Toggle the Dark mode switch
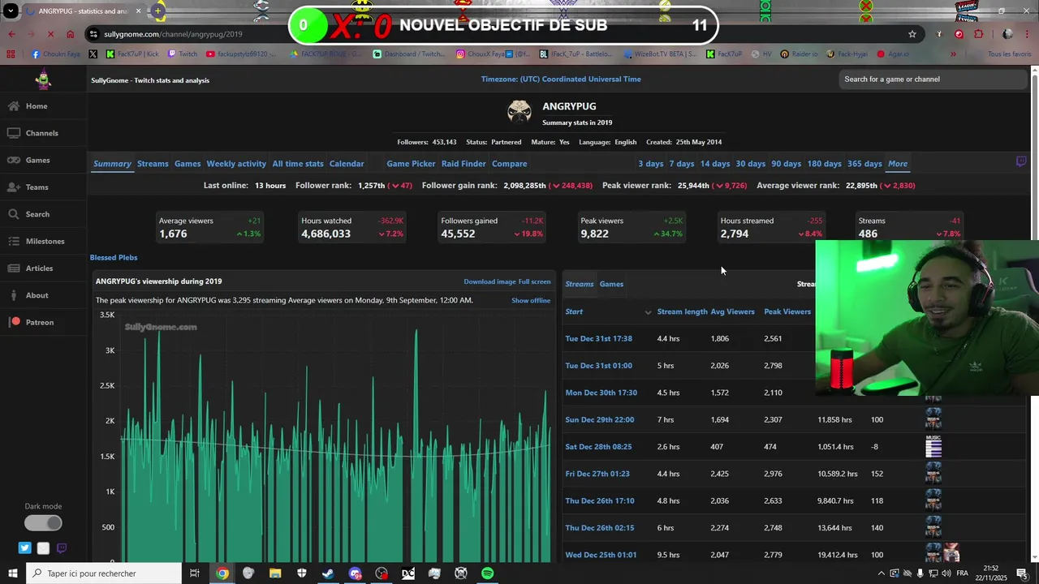This screenshot has width=1039, height=584. coord(43,523)
